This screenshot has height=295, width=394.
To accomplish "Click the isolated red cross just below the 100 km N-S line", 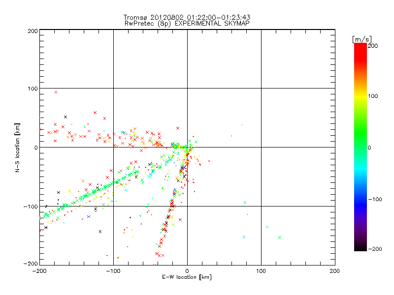I will tap(56, 92).
